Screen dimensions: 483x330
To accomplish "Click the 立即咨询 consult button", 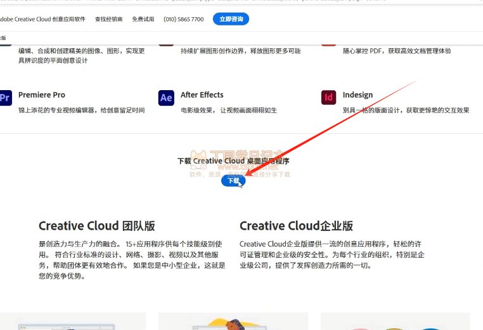I will [231, 19].
